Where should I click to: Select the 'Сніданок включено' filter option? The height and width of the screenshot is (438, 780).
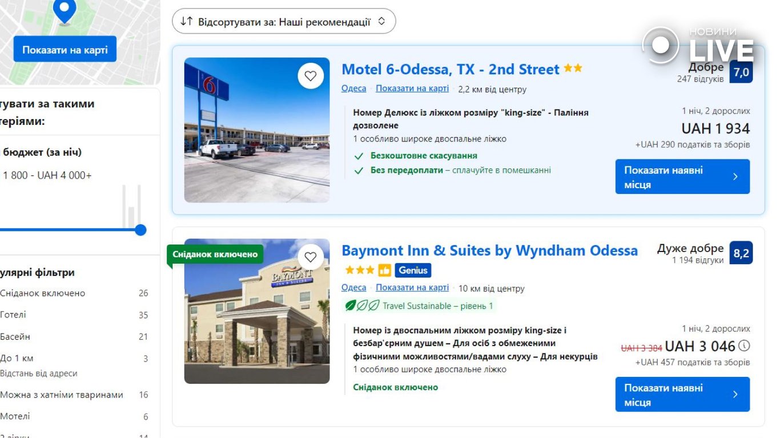pyautogui.click(x=43, y=293)
